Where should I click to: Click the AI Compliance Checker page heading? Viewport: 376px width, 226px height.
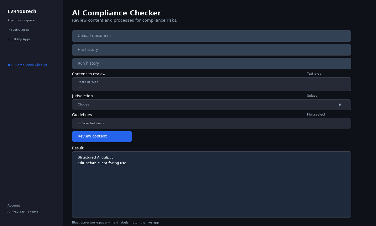pos(117,13)
